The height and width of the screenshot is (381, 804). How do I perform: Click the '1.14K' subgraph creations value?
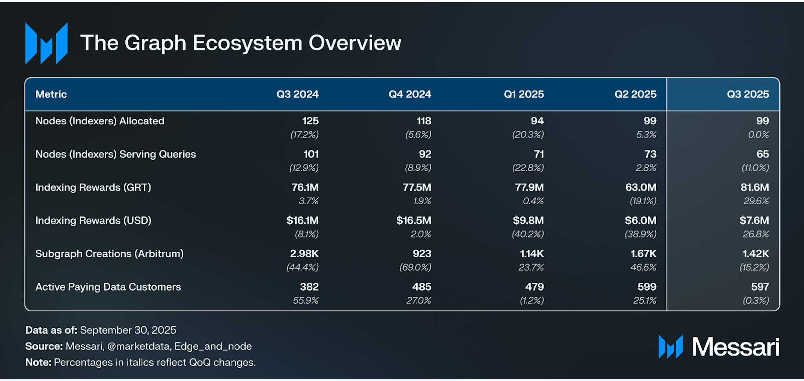pos(532,254)
